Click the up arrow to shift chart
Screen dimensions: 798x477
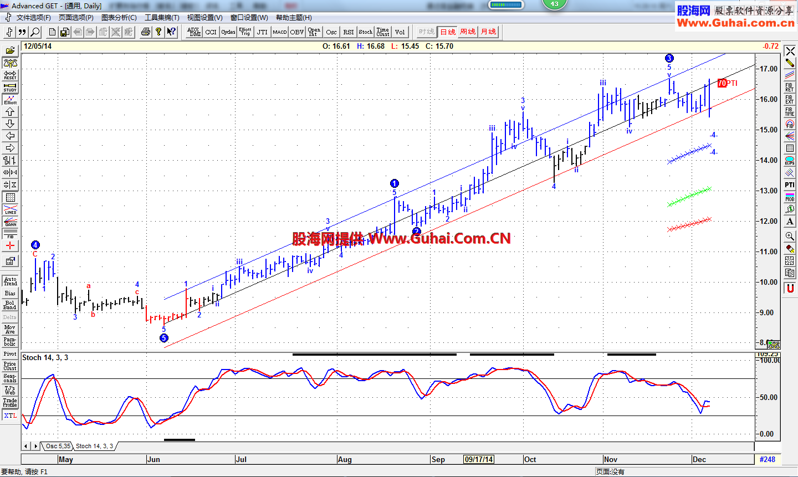coord(10,111)
